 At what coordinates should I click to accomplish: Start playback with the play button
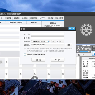[78, 48]
